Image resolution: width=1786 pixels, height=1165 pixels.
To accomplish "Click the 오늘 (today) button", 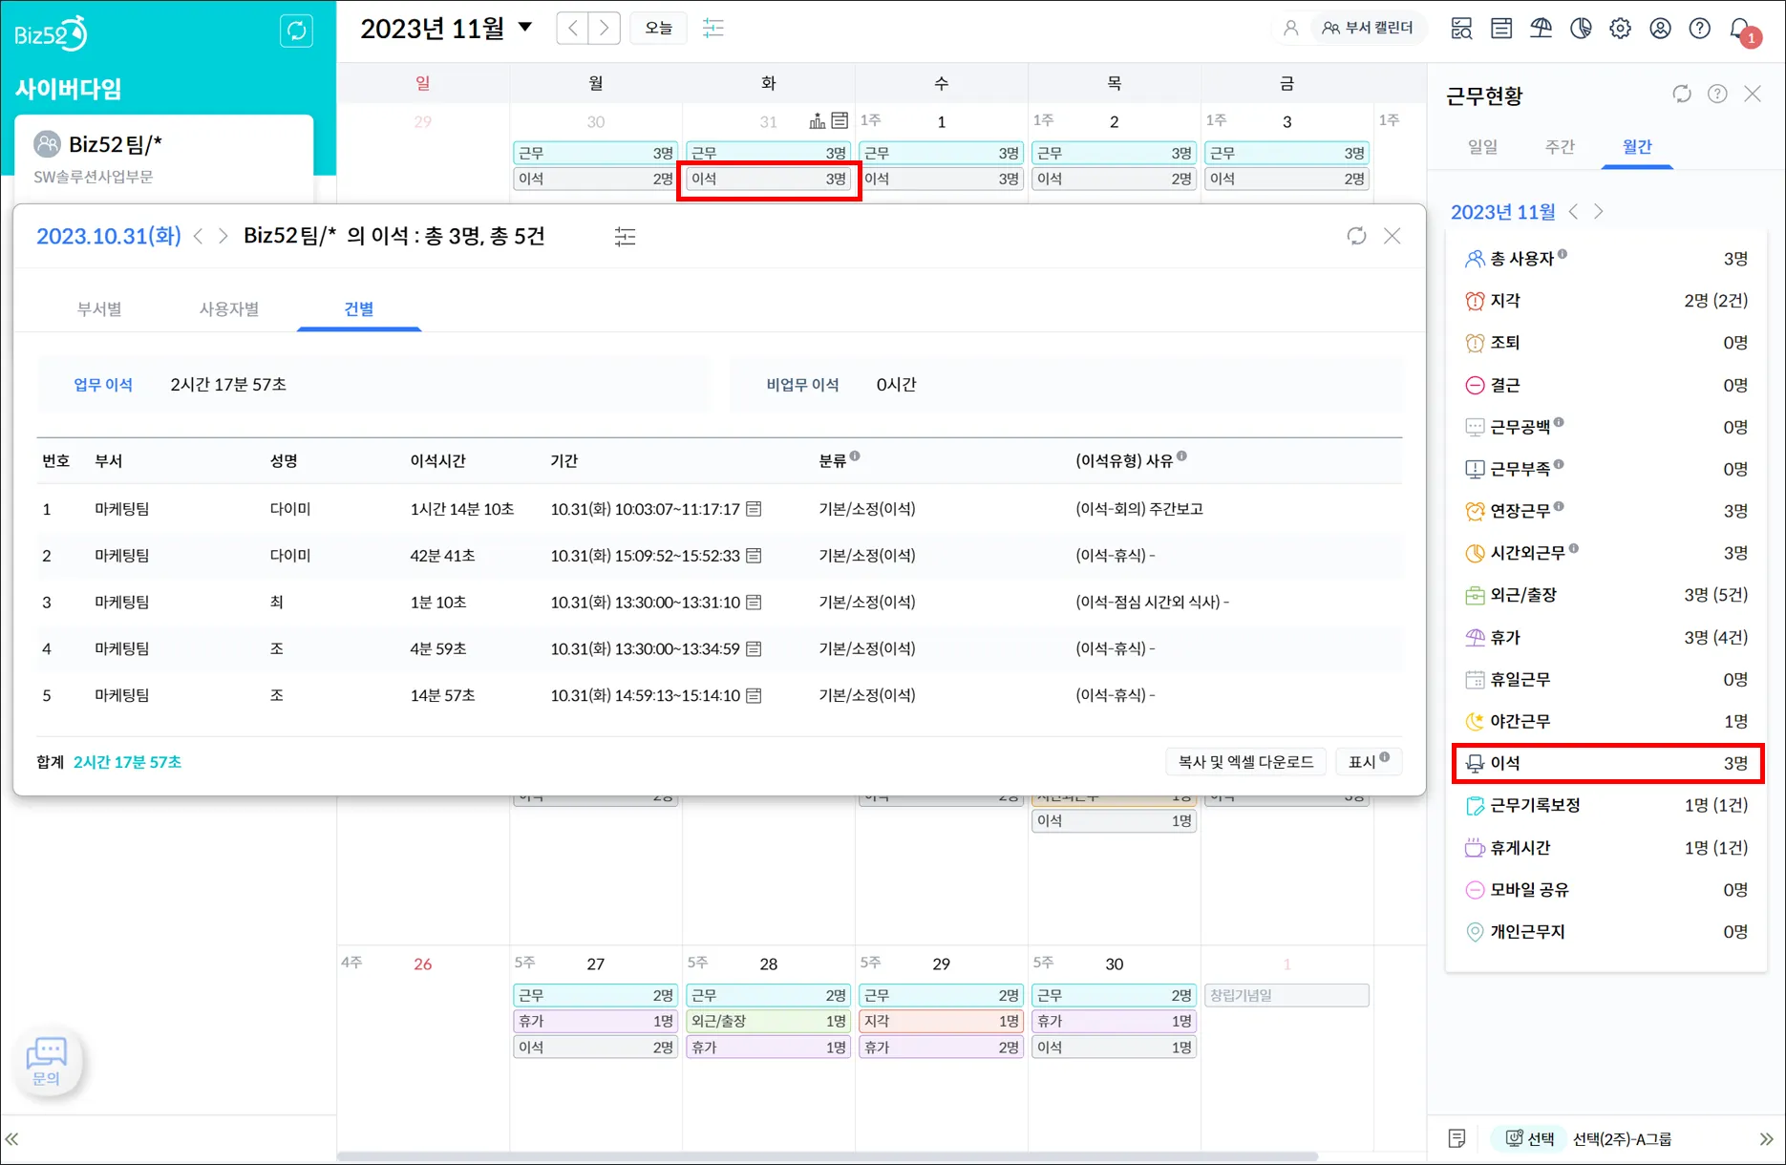I will (658, 28).
